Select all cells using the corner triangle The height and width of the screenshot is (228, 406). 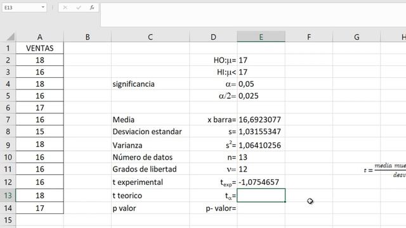click(10, 37)
